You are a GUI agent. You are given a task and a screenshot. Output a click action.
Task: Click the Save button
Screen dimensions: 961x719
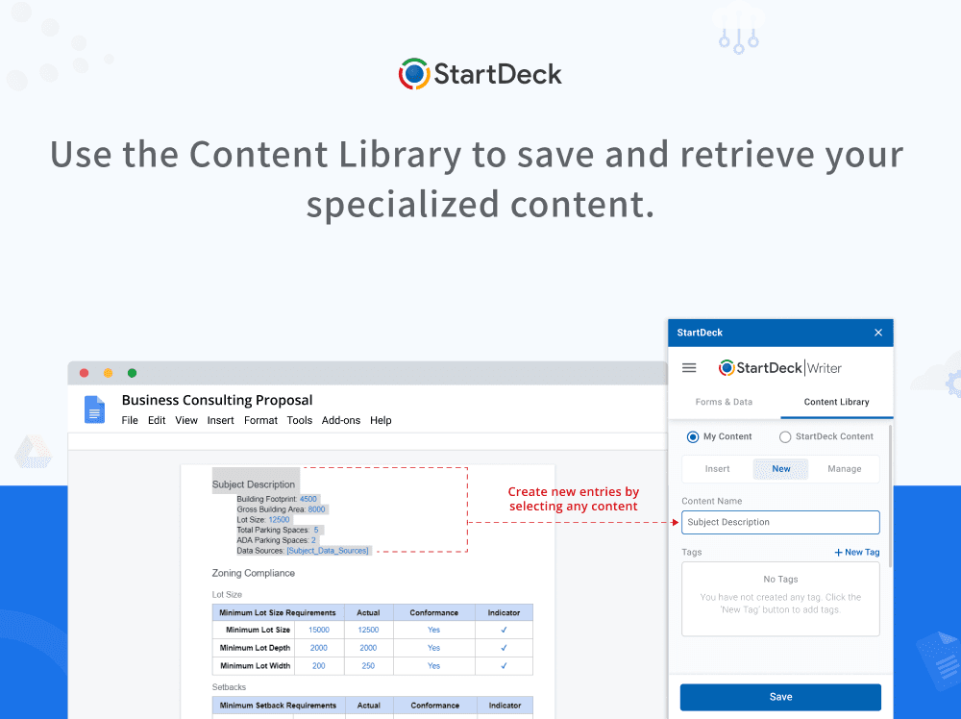pyautogui.click(x=780, y=697)
